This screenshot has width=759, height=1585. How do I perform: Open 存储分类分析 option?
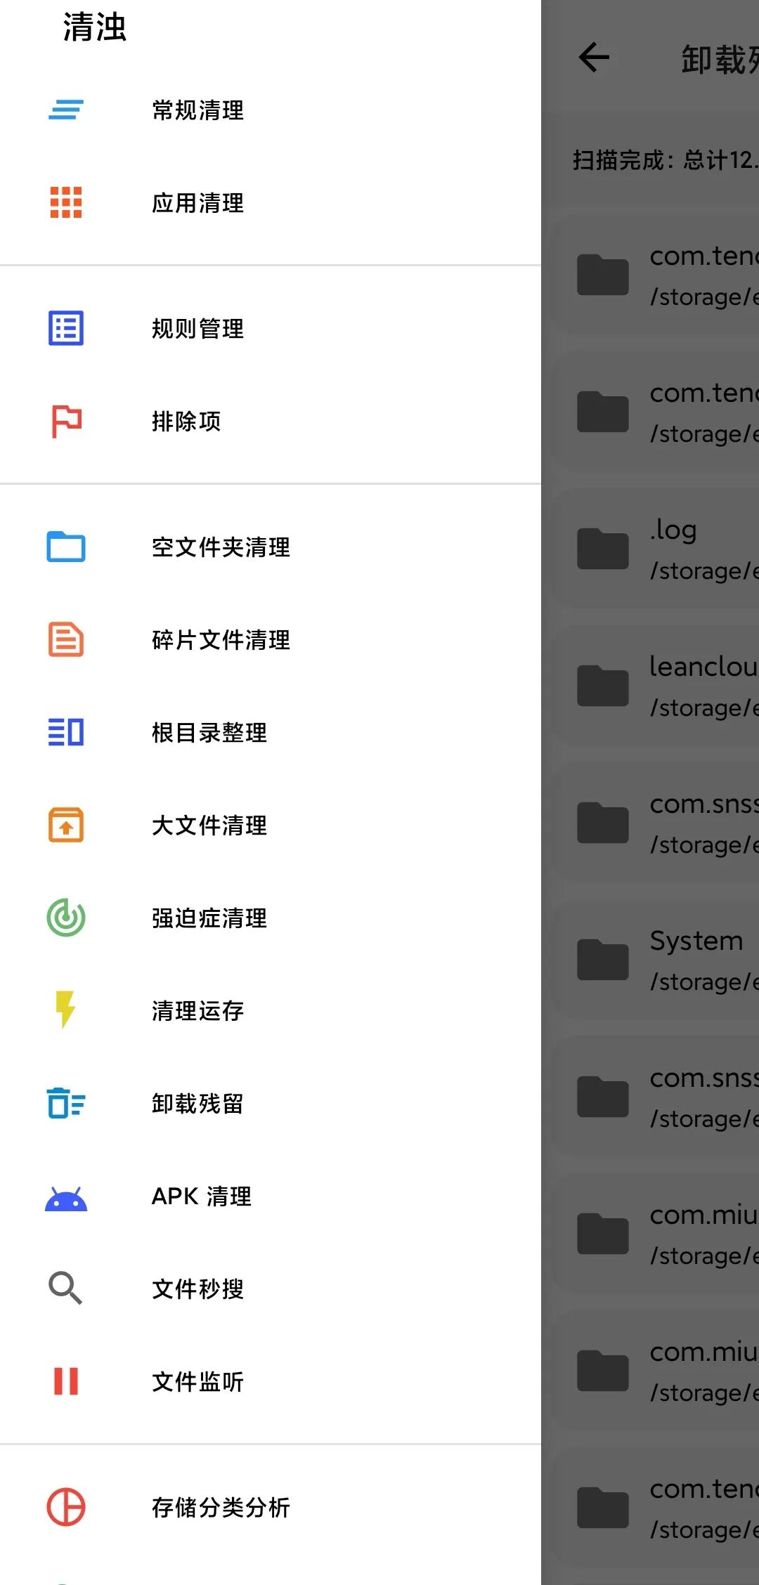(x=271, y=1506)
